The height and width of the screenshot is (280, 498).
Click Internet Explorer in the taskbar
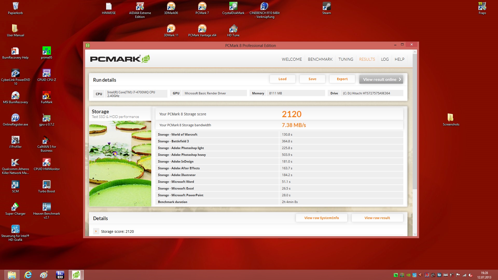coord(28,275)
